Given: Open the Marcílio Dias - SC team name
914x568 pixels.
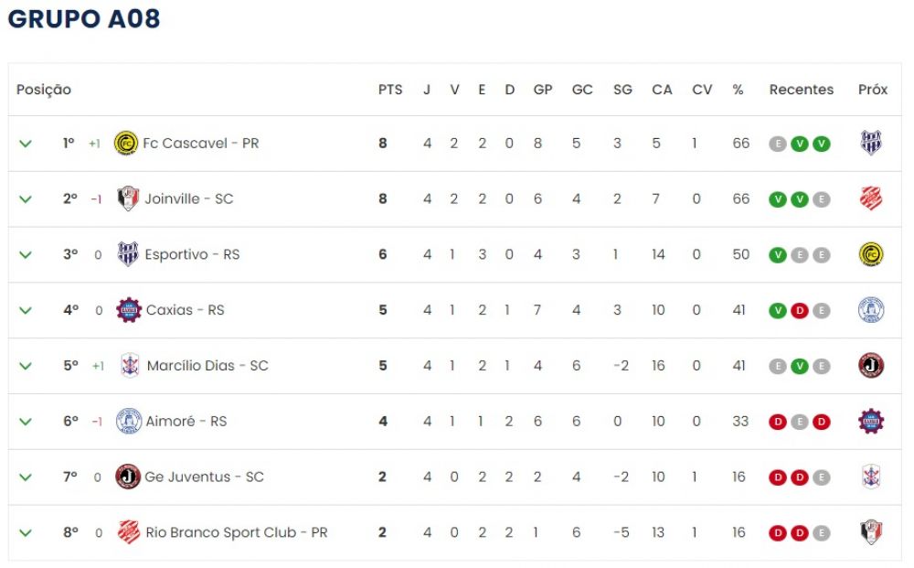Looking at the screenshot, I should pos(207,366).
